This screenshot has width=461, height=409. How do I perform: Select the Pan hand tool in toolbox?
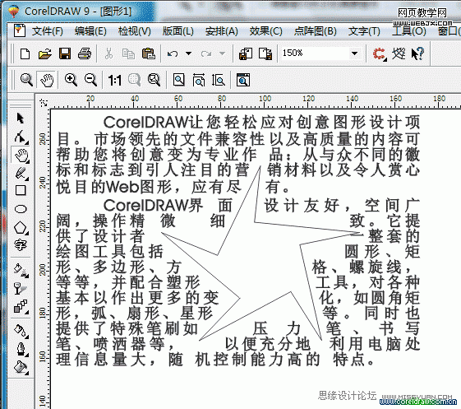coord(21,156)
